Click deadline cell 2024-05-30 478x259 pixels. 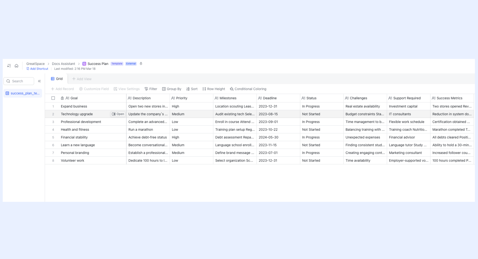[279, 137]
